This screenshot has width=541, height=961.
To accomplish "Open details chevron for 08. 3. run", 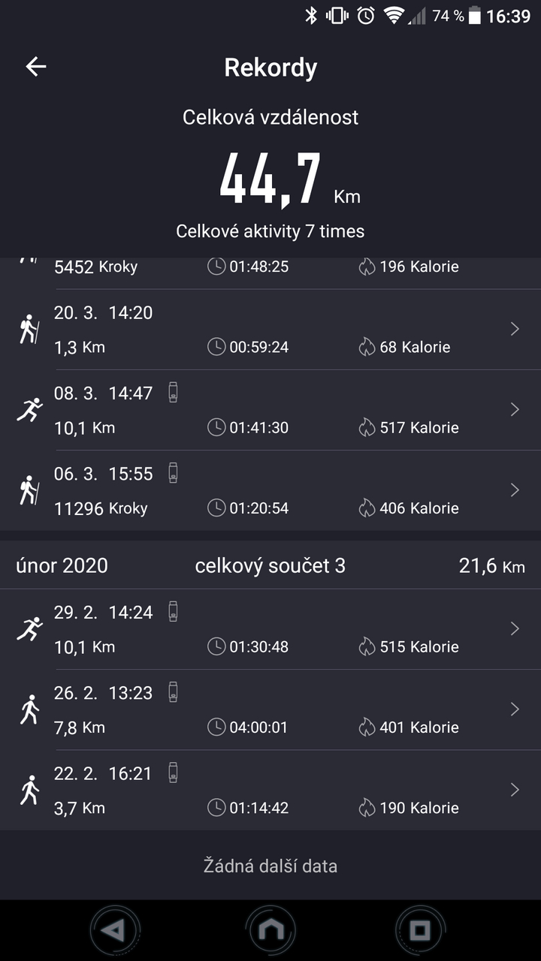I will pos(515,409).
